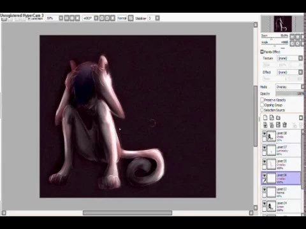Image resolution: width=306 pixels, height=229 pixels.
Task: Open the rotation angle dropdown in the top toolbar
Action: tap(96, 18)
